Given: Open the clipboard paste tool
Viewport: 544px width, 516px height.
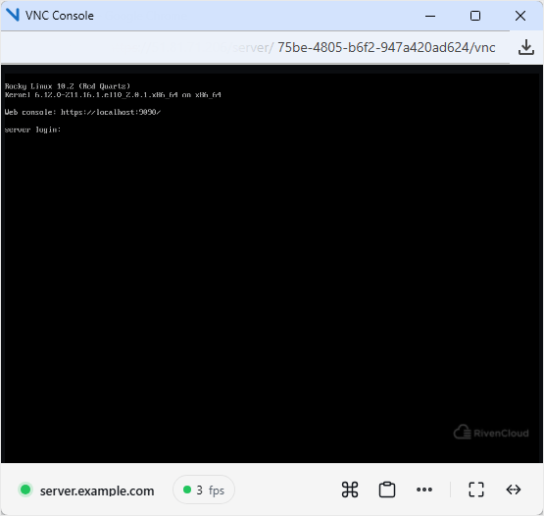Looking at the screenshot, I should point(387,490).
